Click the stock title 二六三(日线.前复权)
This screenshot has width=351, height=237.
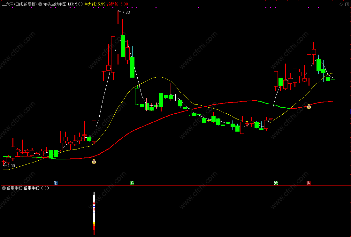pos(19,4)
